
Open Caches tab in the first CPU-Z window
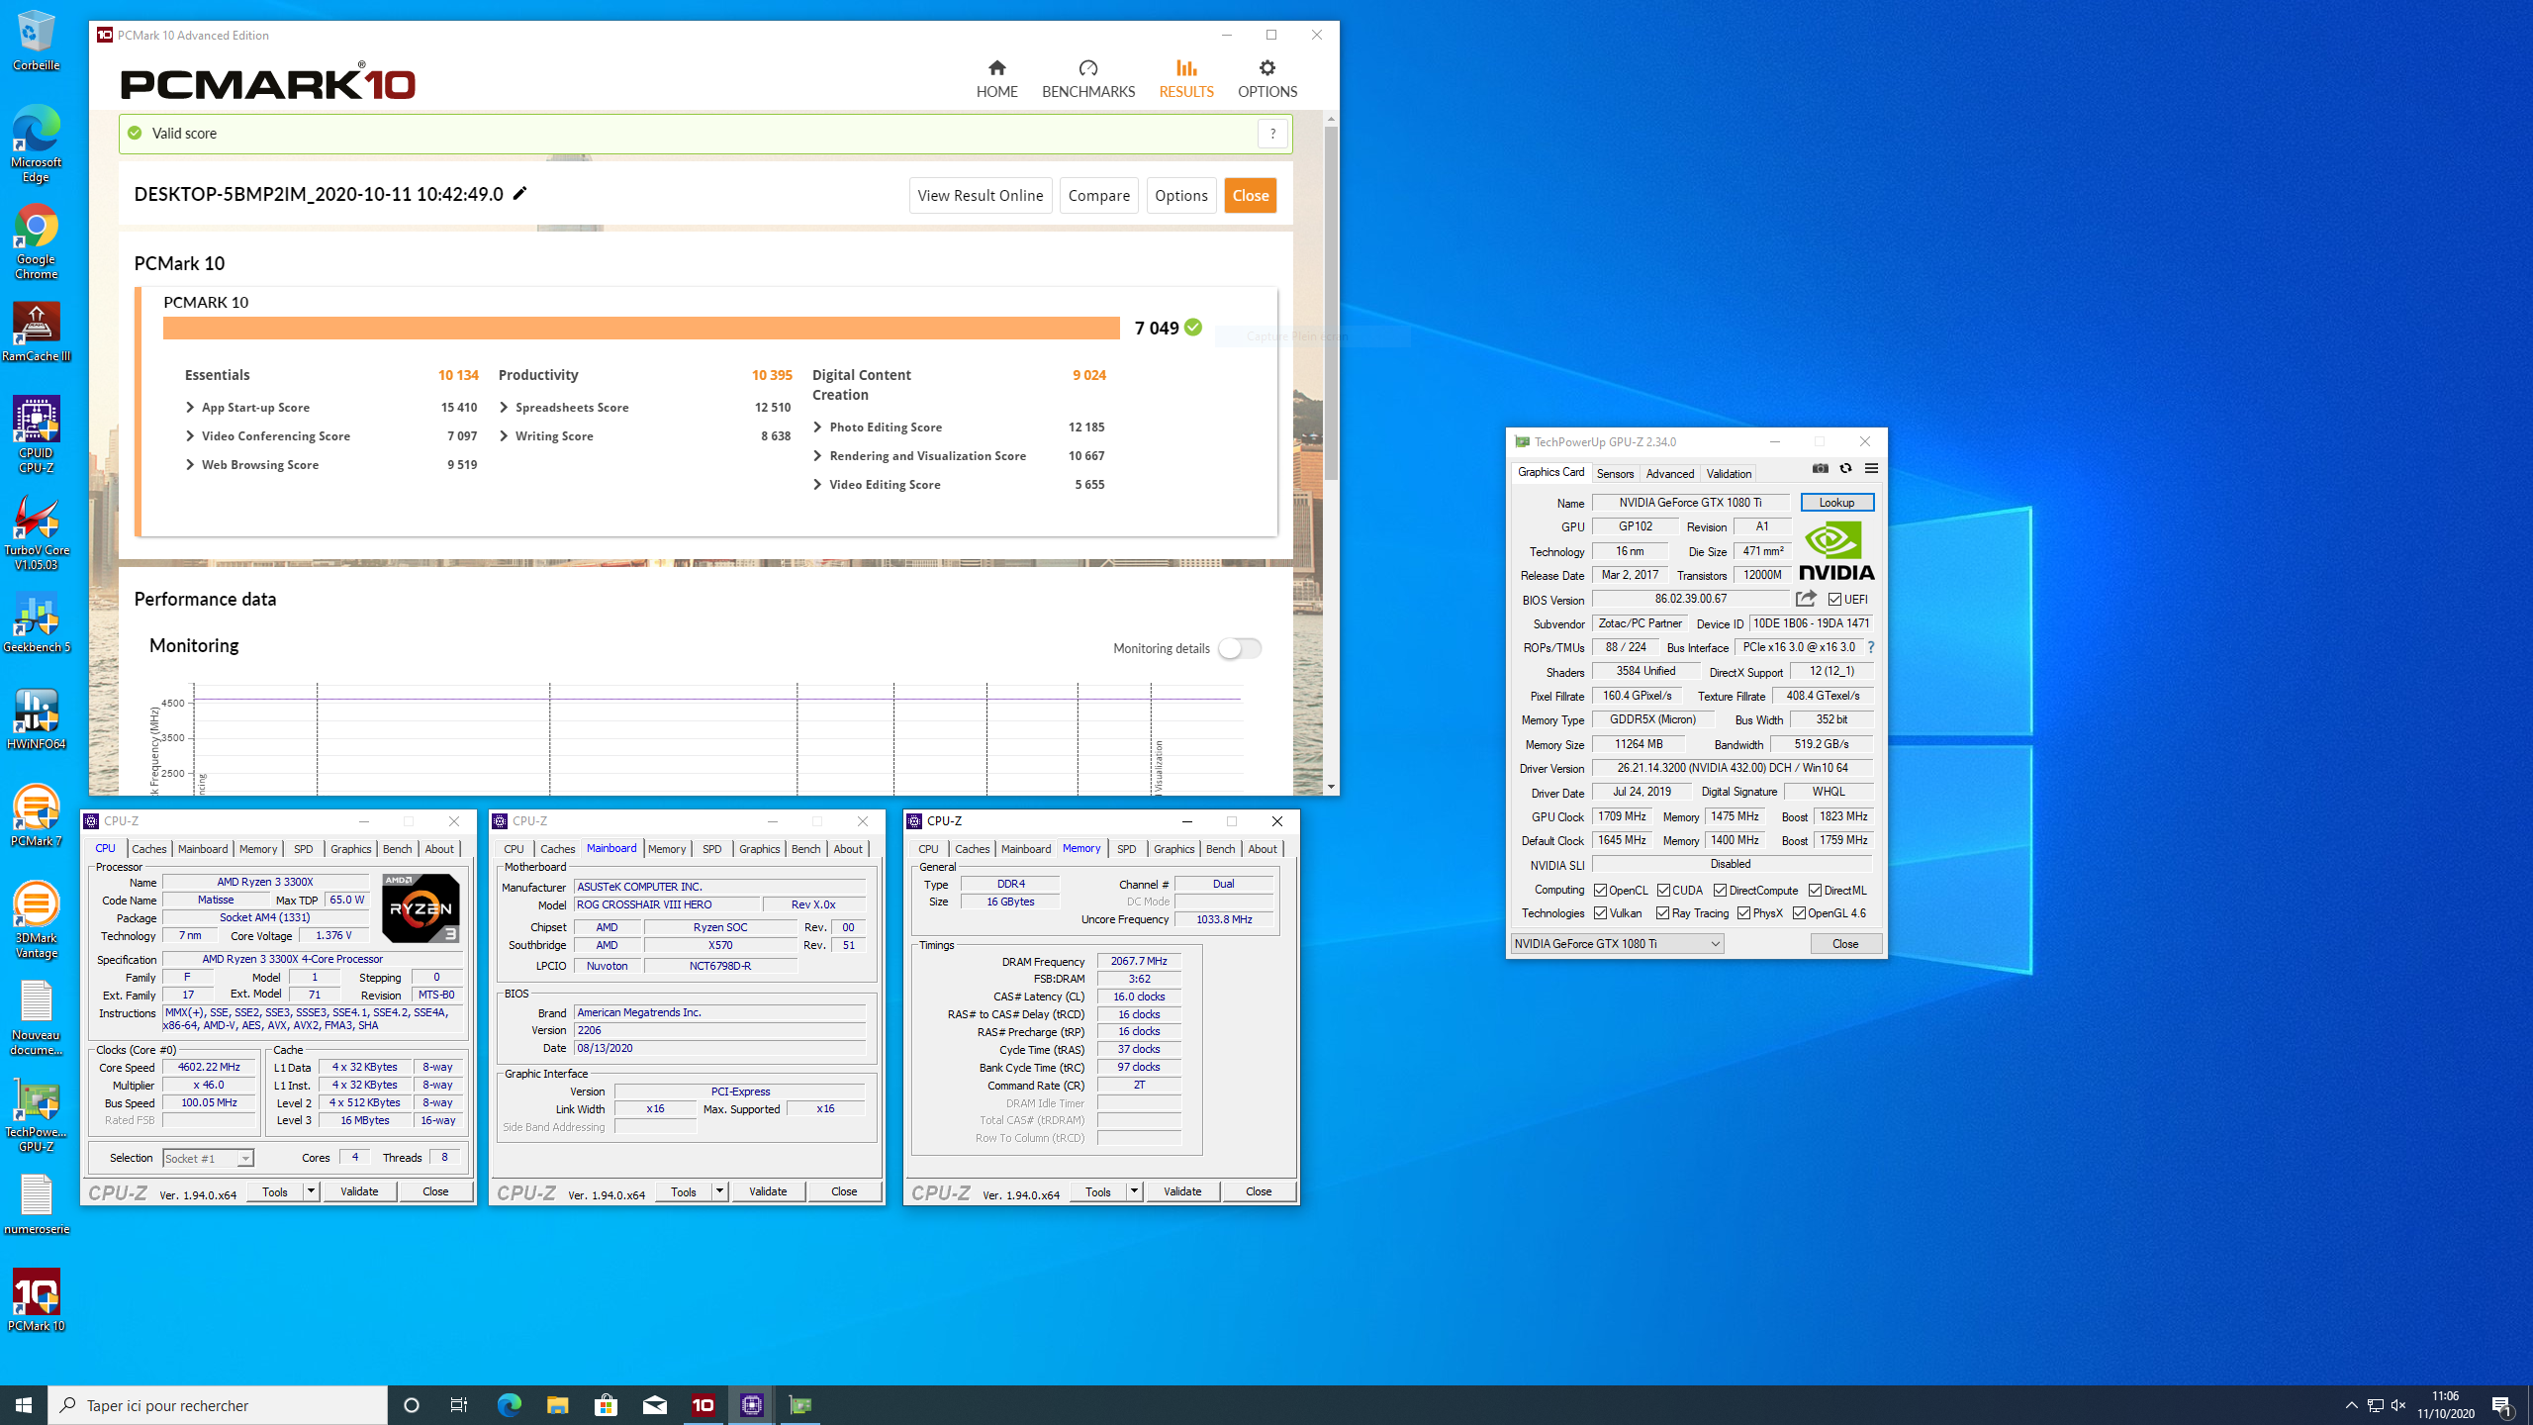tap(148, 849)
